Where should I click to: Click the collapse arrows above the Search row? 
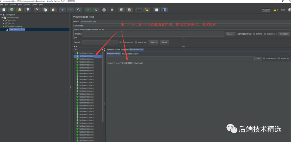pos(75,38)
